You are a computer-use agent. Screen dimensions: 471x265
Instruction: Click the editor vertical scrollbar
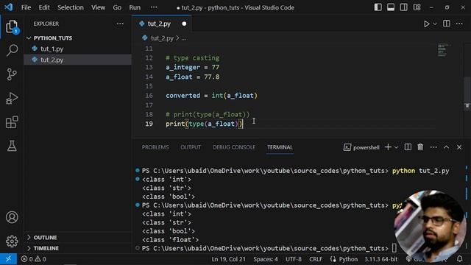tap(467, 93)
